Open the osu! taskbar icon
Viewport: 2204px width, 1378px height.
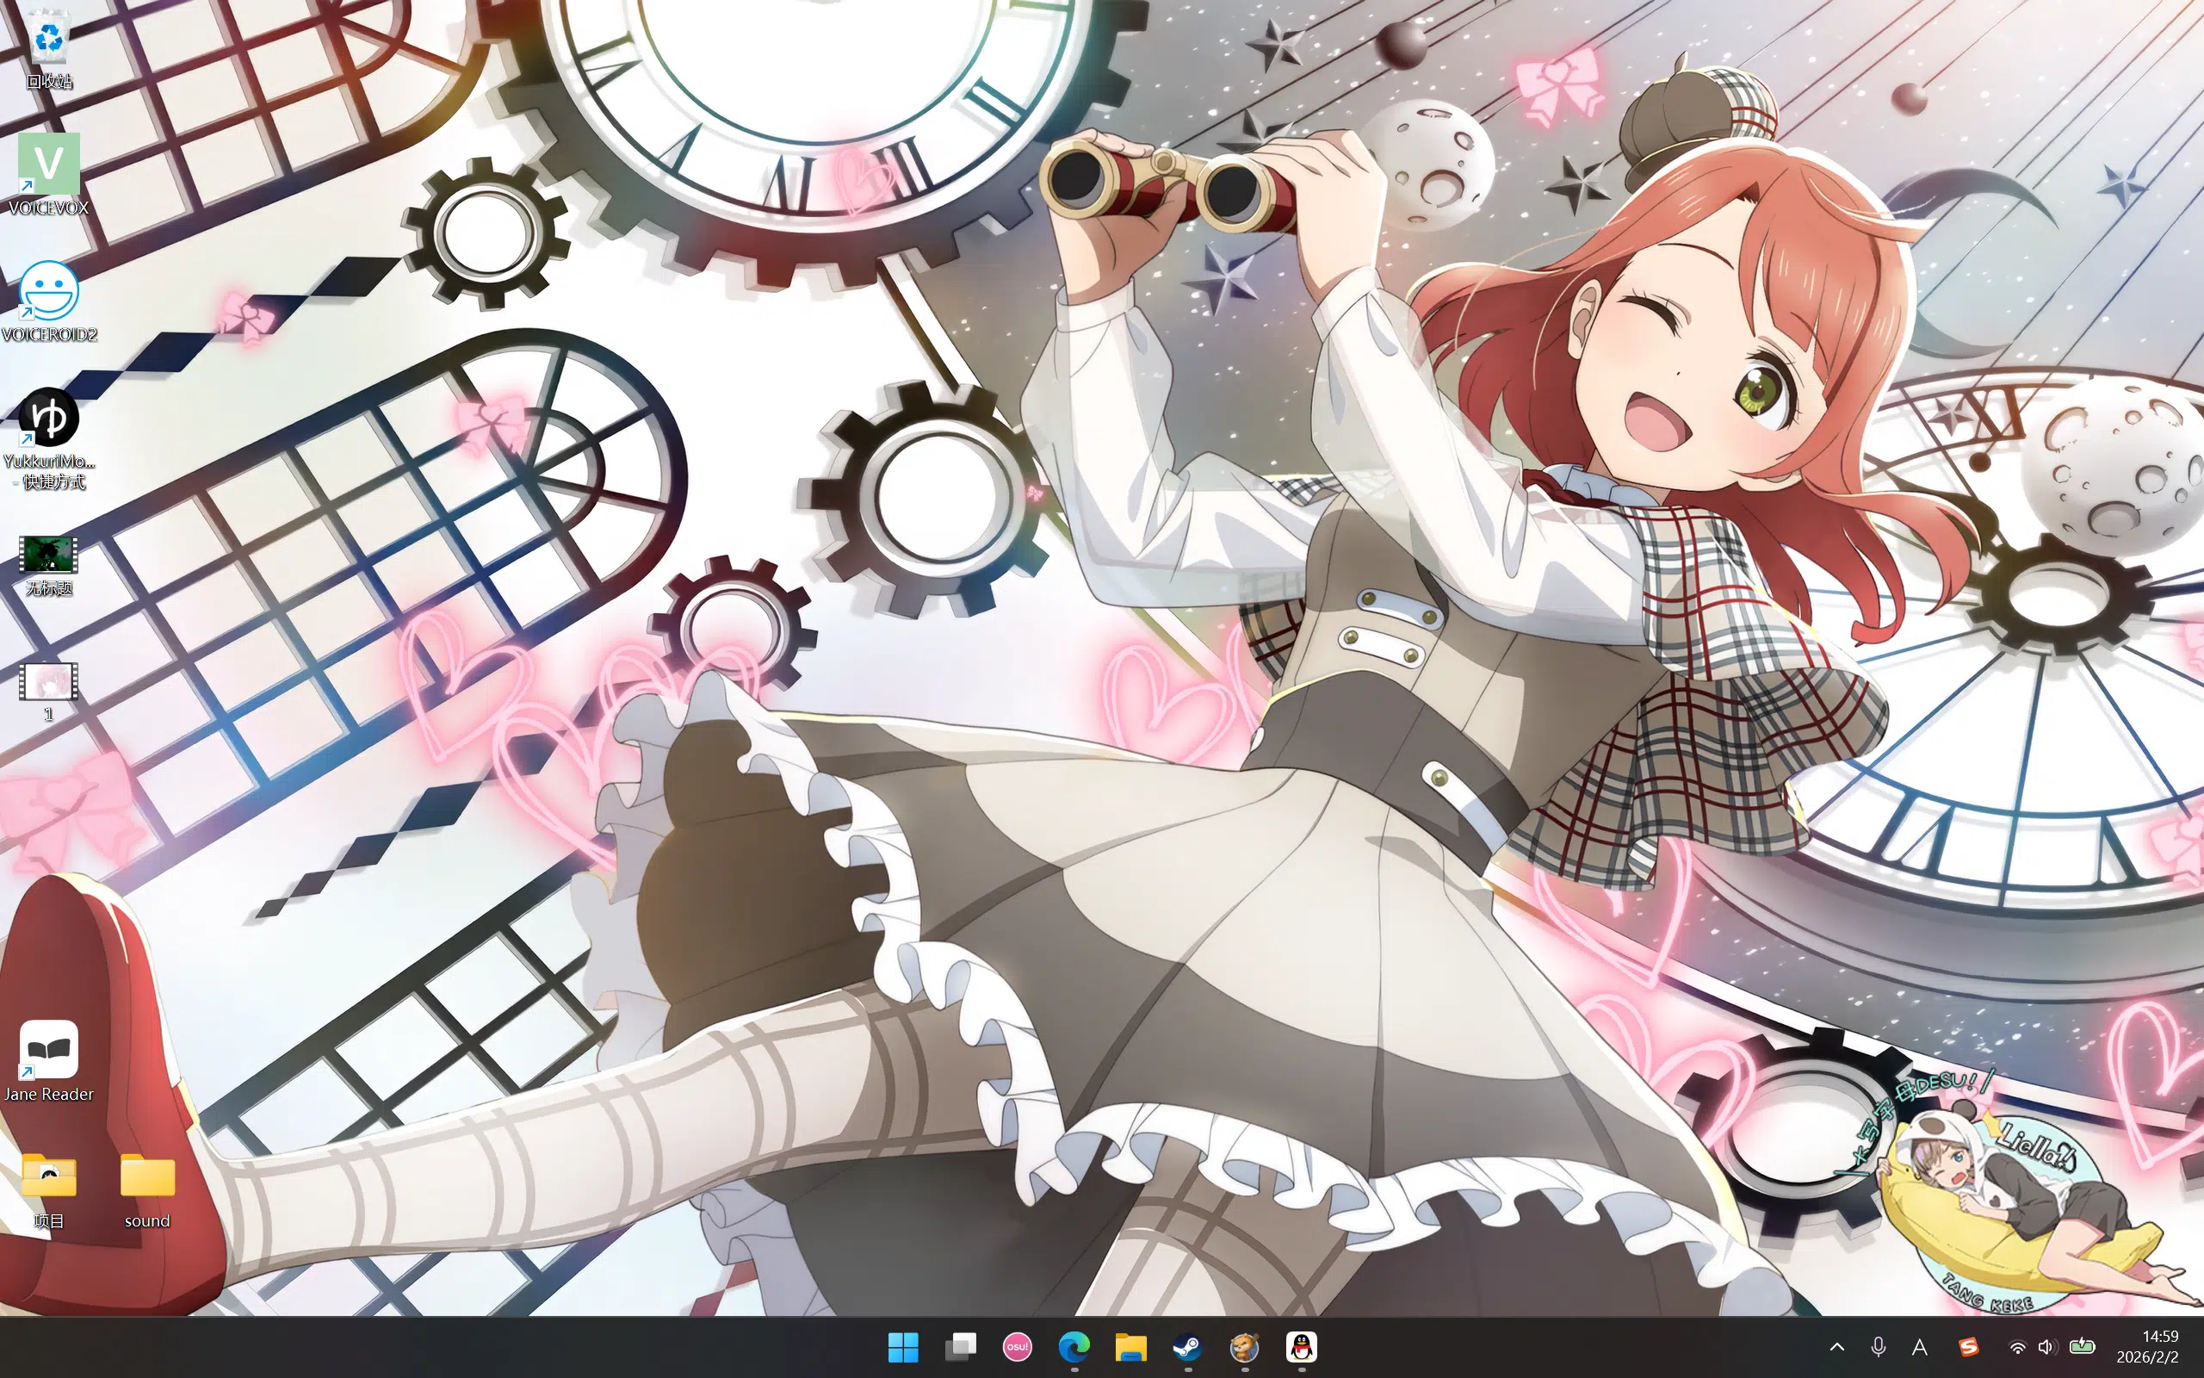(x=1018, y=1346)
